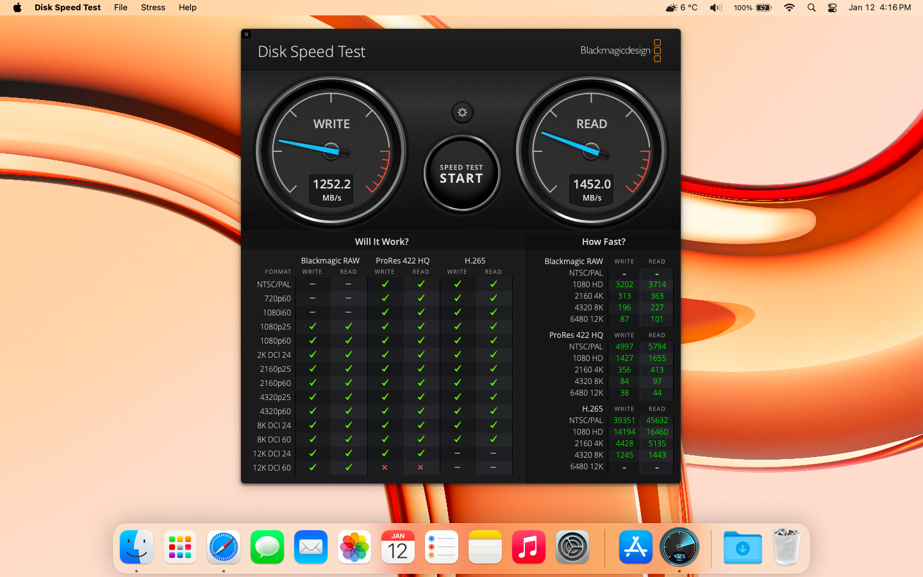The height and width of the screenshot is (577, 923).
Task: Open settings gear above the Start button
Action: [x=462, y=113]
